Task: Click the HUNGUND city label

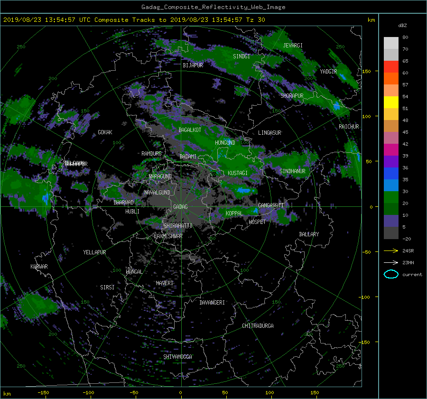Action: [x=225, y=143]
